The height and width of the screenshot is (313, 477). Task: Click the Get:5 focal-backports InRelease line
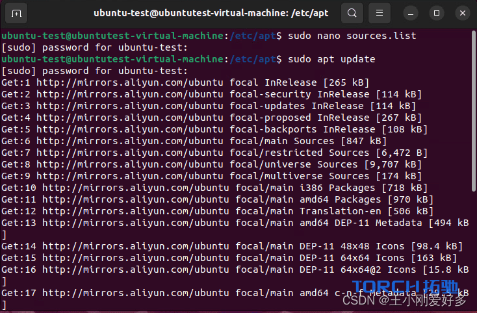point(214,129)
